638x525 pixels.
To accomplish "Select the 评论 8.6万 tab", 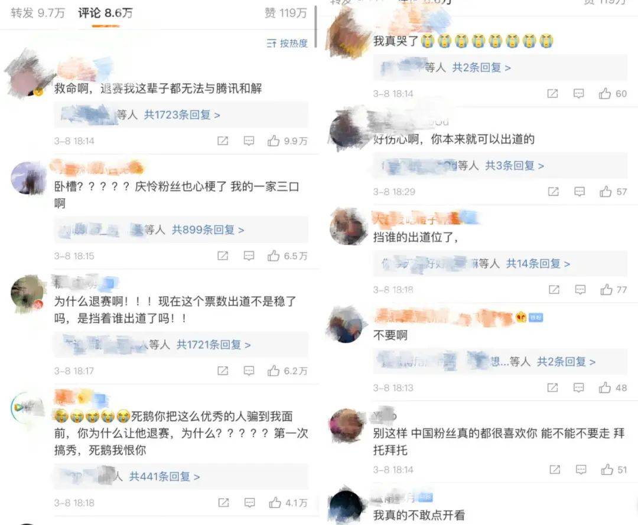I will 105,13.
